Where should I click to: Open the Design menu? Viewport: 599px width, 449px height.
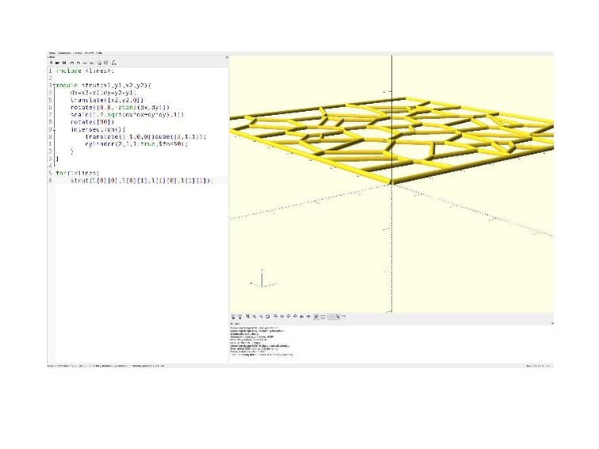coord(79,53)
